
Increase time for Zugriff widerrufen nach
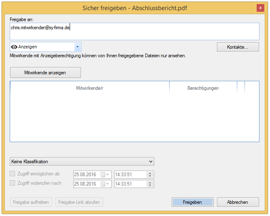click(150, 182)
